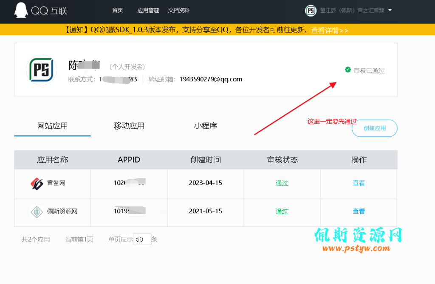435x284 pixels.
Task: Select the 佩斯资源网 app name
Action: (x=62, y=211)
